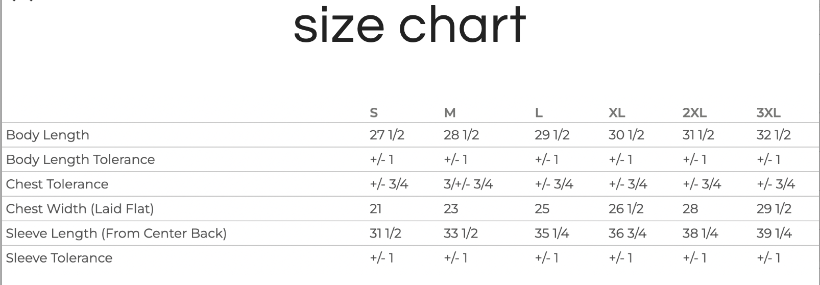Click Chest Width value 28

[690, 209]
